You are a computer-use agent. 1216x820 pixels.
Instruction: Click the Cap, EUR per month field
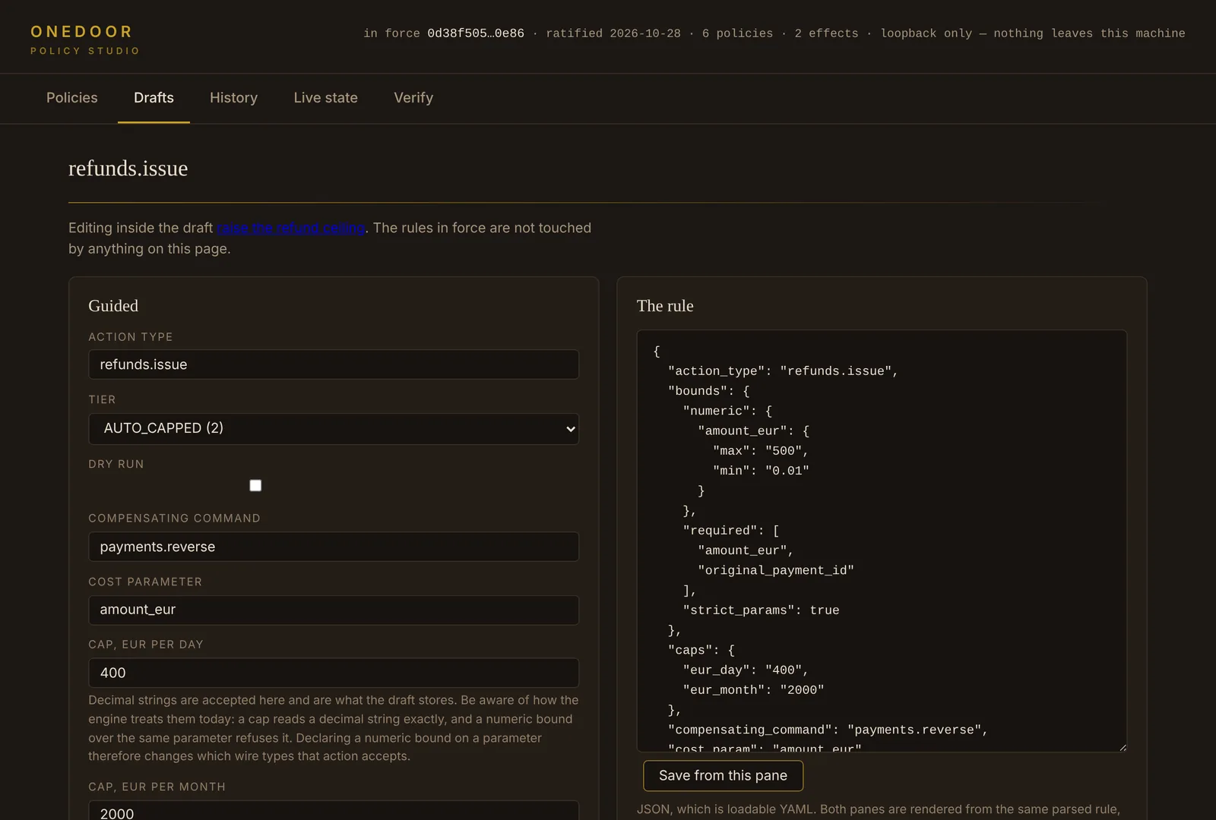tap(334, 810)
